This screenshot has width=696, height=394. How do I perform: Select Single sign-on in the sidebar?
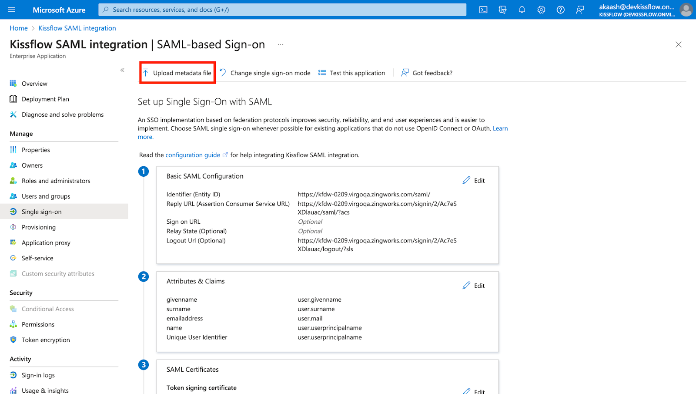coord(42,211)
